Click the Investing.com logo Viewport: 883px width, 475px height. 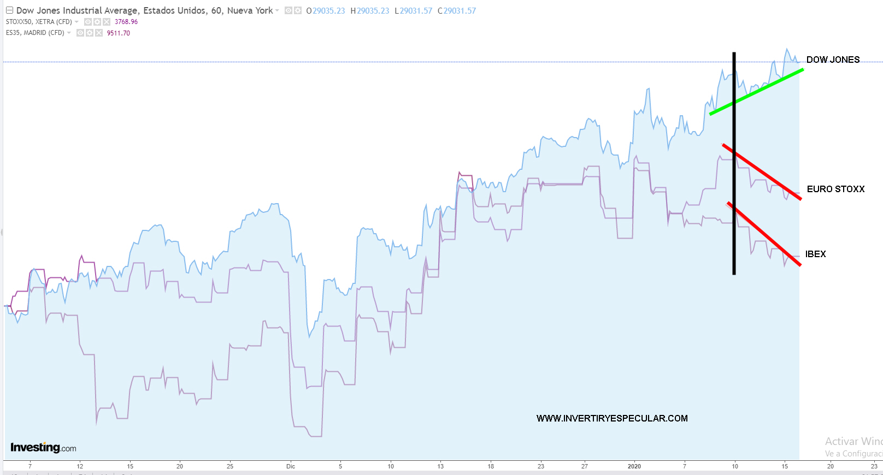(x=43, y=448)
